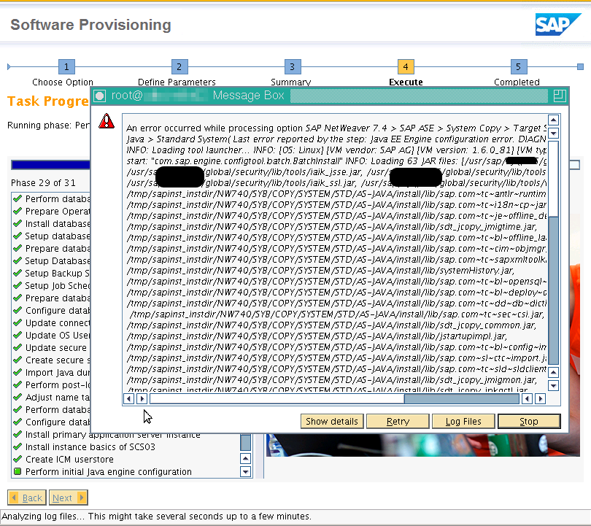
Task: Click the lower scroll-down arrow in error text
Action: coord(553,385)
